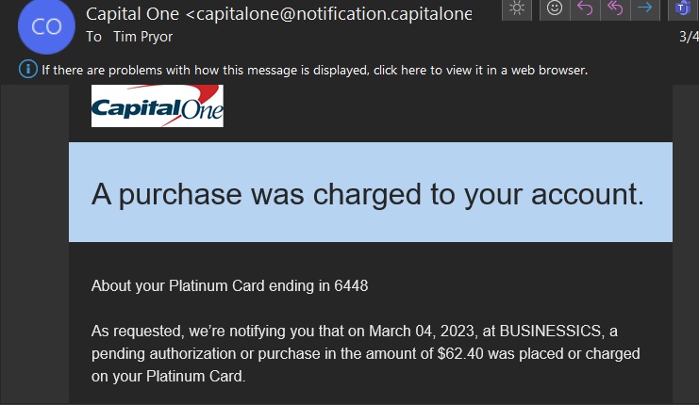Open the CO sender avatar
The image size is (699, 405).
pos(46,26)
